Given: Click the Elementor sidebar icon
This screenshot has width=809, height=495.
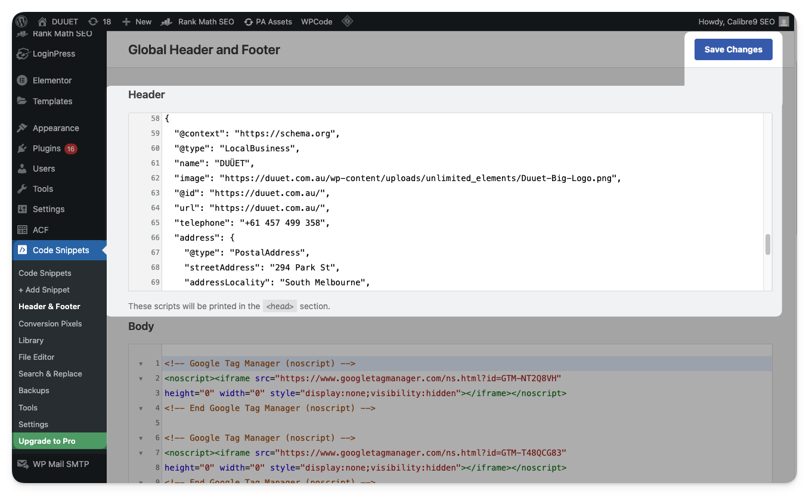Looking at the screenshot, I should pos(22,80).
